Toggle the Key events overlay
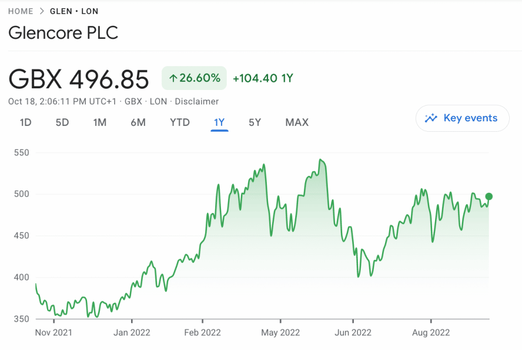522x350 pixels. tap(462, 118)
